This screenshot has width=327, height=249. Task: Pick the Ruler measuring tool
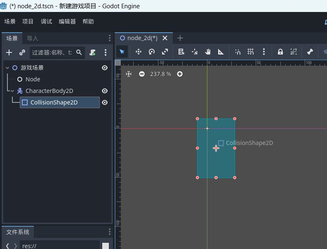[x=221, y=52]
